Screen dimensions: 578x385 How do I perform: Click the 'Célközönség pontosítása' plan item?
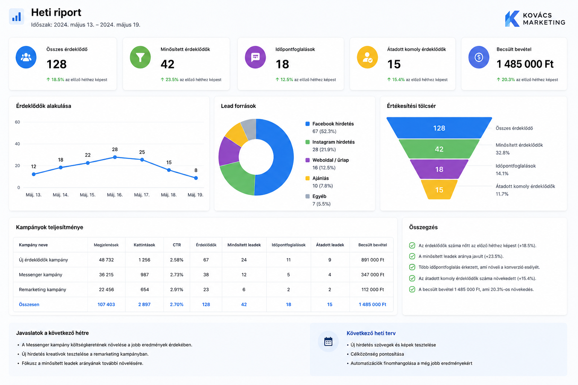(x=377, y=354)
